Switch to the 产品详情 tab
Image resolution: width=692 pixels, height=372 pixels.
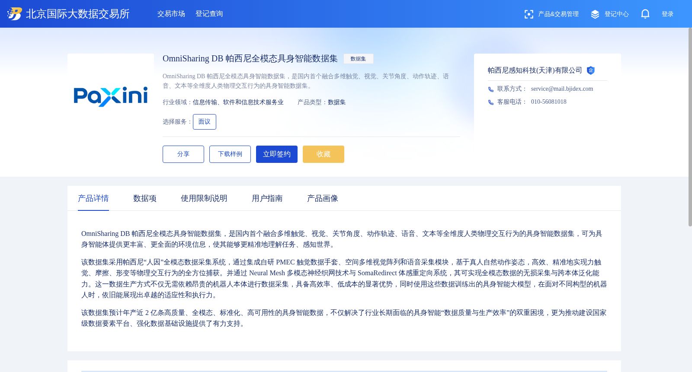coord(93,198)
